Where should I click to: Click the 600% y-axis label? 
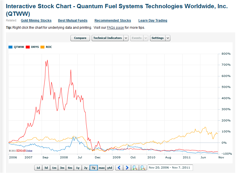pos(226,76)
